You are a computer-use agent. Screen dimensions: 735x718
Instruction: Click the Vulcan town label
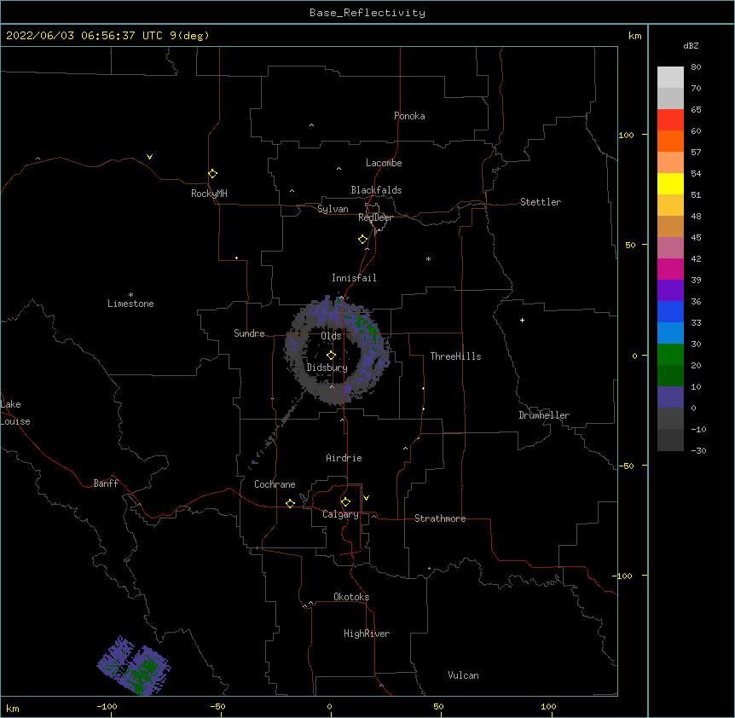(x=463, y=675)
